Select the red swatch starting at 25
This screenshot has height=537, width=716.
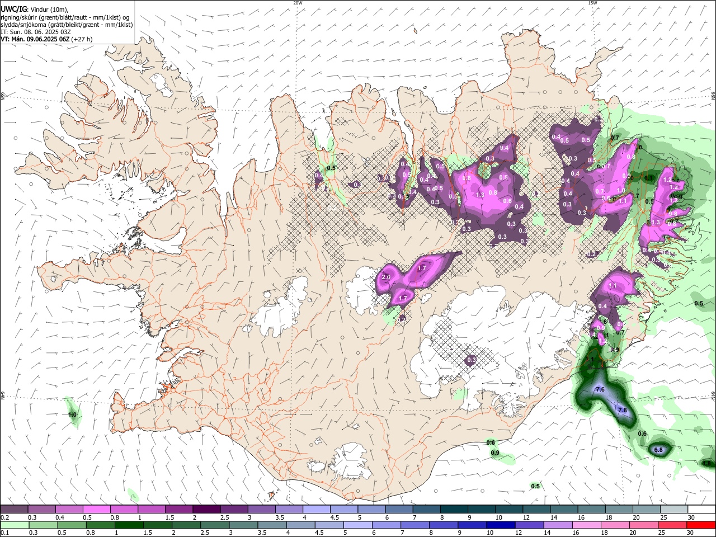click(x=672, y=525)
